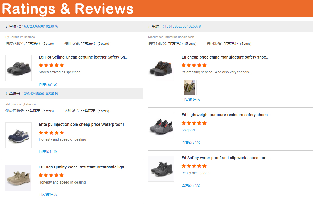The height and width of the screenshot is (208, 313).
Task: Click the black leather safety shoe thumbnail
Action: (19, 68)
